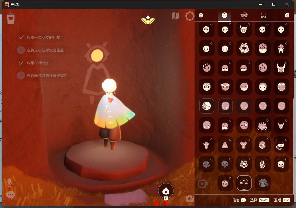Choose the dashed-circle no-mask option
The height and width of the screenshot is (208, 296).
(x=244, y=183)
